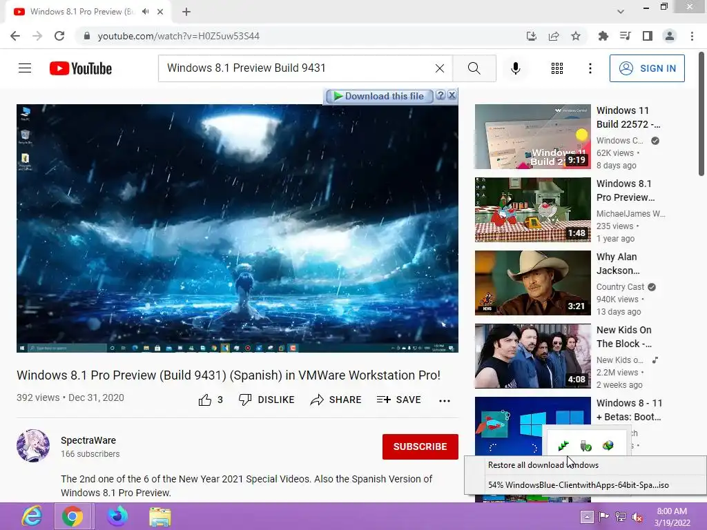Open the Chrome extensions puzzle icon
The image size is (707, 530).
pyautogui.click(x=603, y=36)
